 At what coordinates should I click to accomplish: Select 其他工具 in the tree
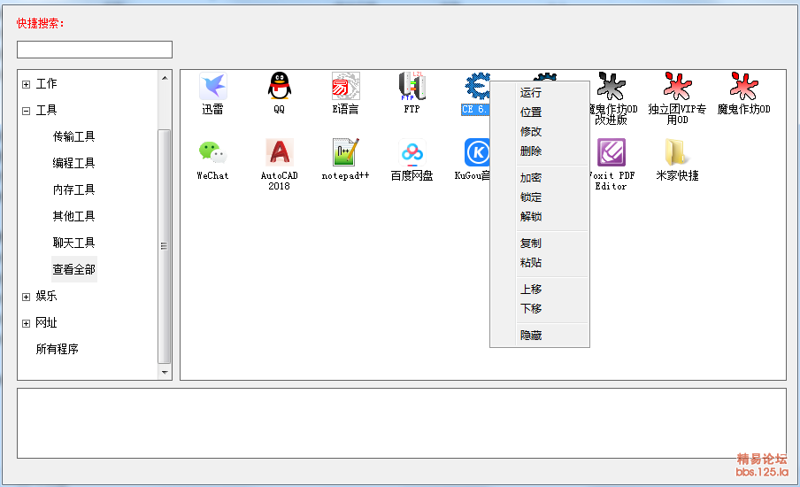pyautogui.click(x=74, y=216)
